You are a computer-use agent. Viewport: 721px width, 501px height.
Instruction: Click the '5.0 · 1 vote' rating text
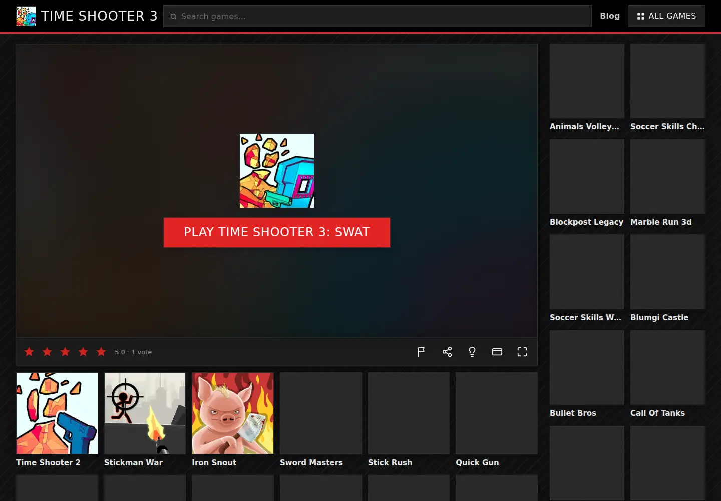pos(133,352)
